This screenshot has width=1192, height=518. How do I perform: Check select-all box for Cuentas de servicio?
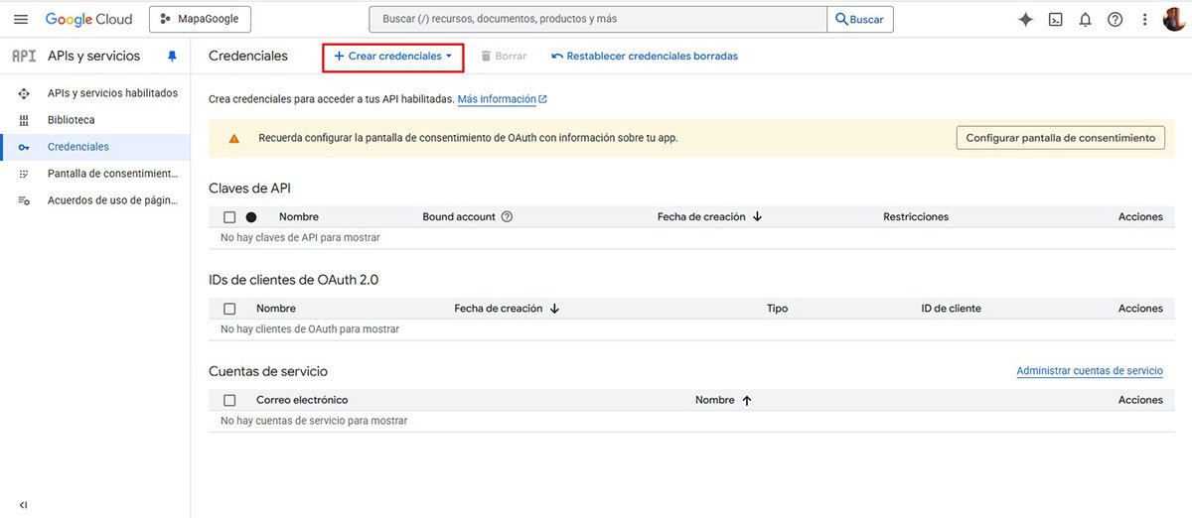[x=229, y=400]
